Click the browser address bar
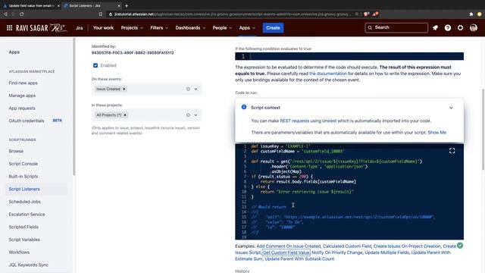 pos(232,14)
